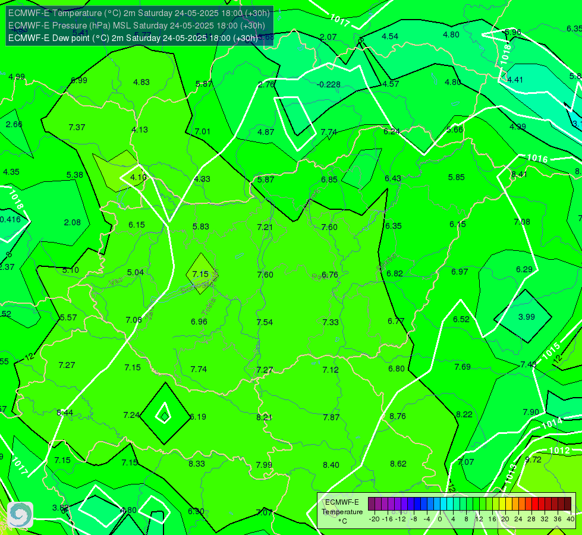Click the 5.85 dew point value
This screenshot has width=582, height=535.
click(x=456, y=178)
